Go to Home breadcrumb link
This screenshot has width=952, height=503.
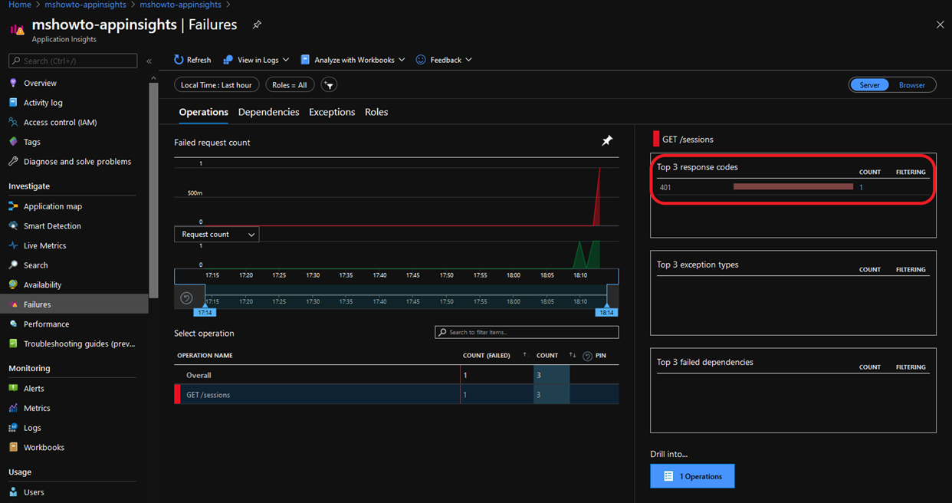point(20,5)
